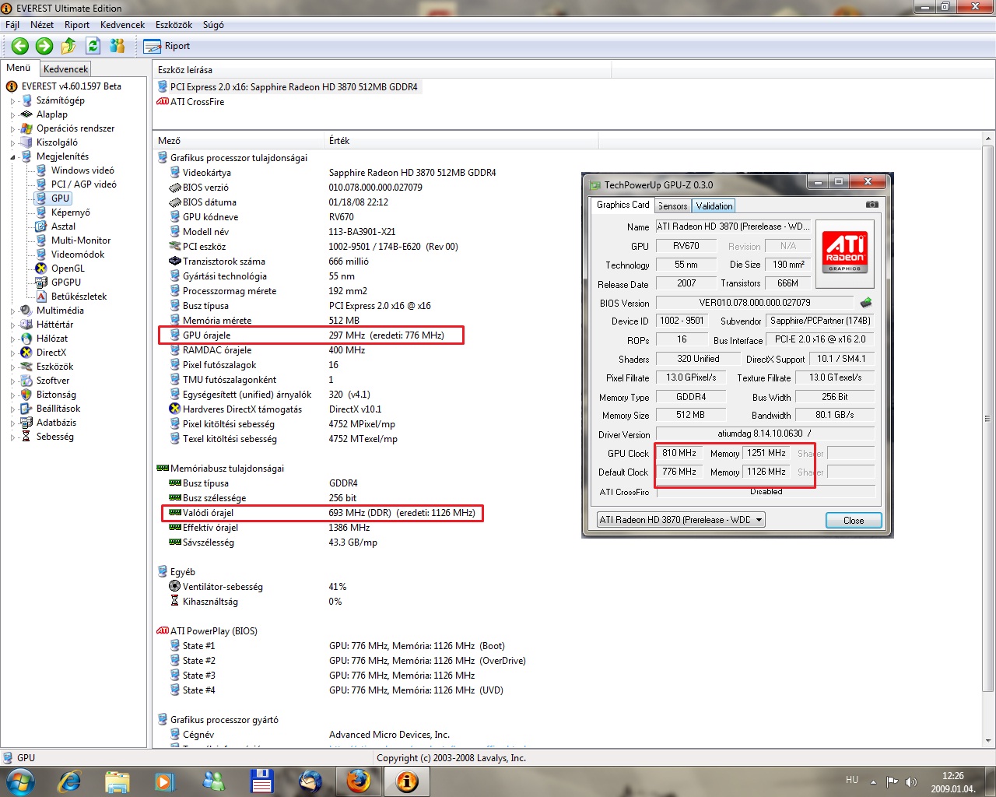
Task: Click the Mező column header
Action: point(238,141)
